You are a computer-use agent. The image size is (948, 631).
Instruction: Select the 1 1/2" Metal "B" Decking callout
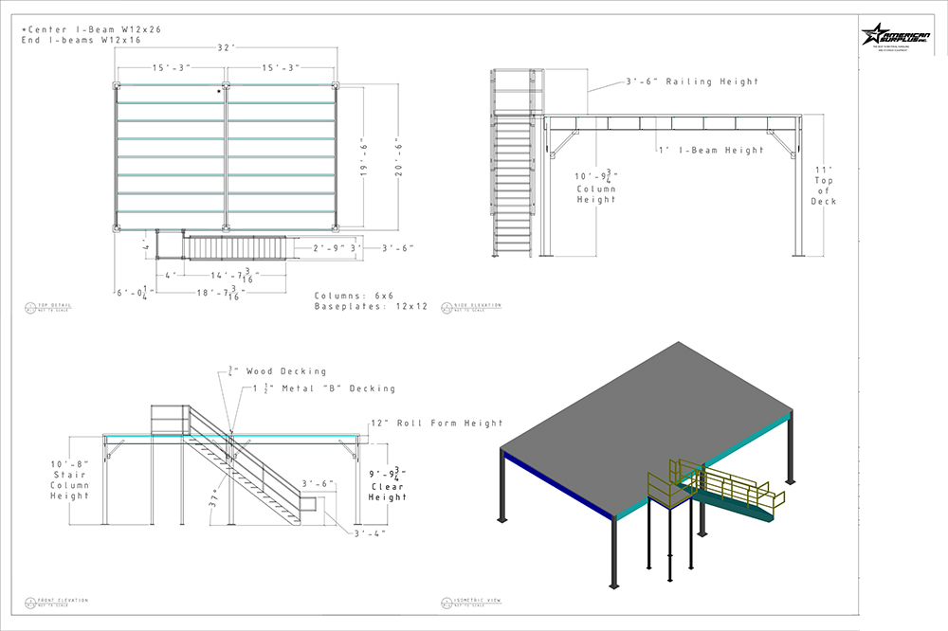(324, 388)
